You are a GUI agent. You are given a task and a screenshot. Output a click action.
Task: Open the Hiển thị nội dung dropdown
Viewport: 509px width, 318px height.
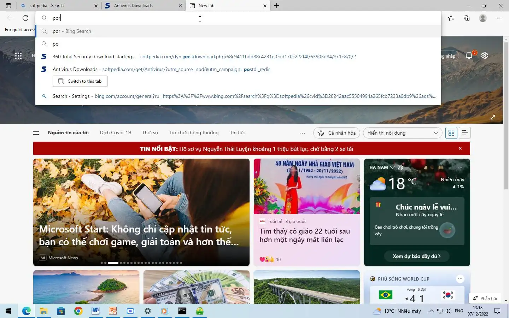click(x=403, y=133)
